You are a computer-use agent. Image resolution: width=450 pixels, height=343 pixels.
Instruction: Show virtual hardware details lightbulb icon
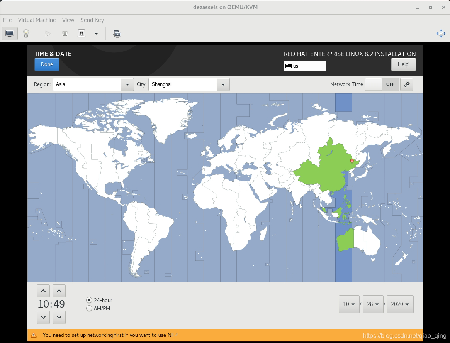tap(26, 34)
